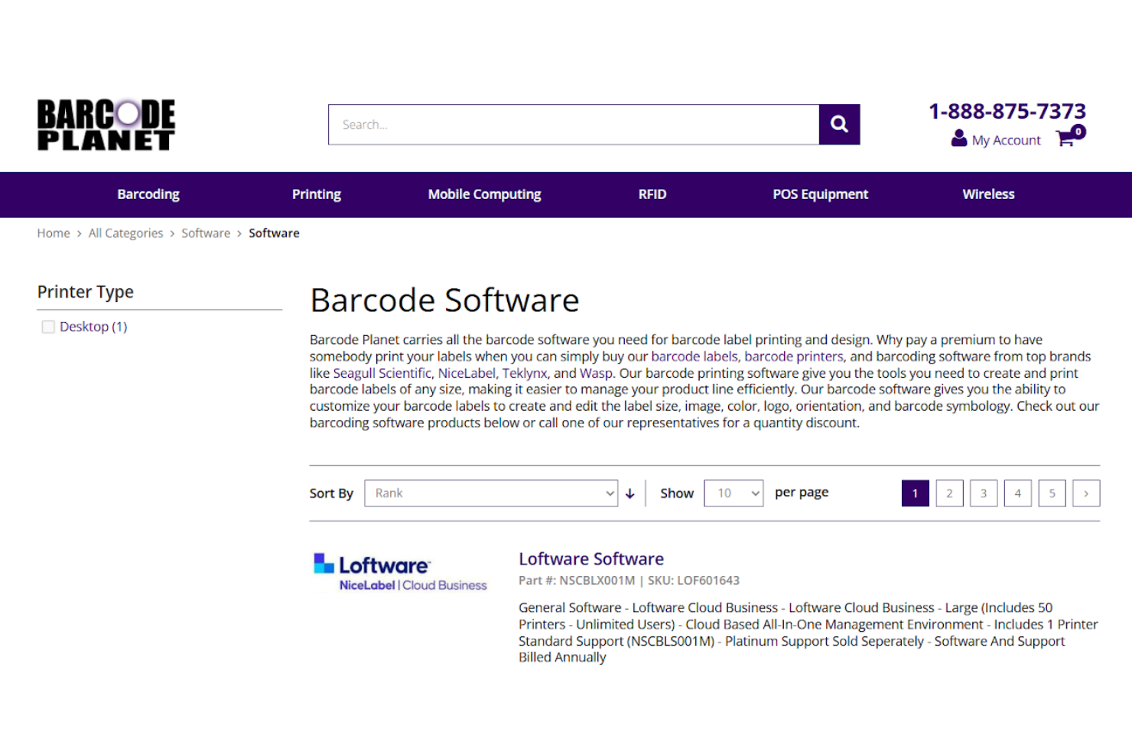The width and height of the screenshot is (1132, 755).
Task: Go to pagination page 3
Action: 983,493
